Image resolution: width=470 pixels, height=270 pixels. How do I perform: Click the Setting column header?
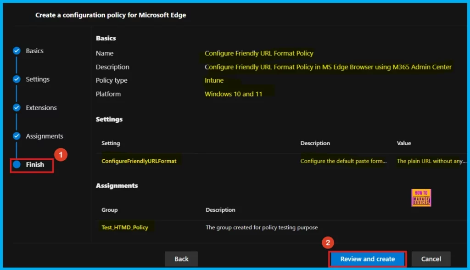[x=111, y=143]
